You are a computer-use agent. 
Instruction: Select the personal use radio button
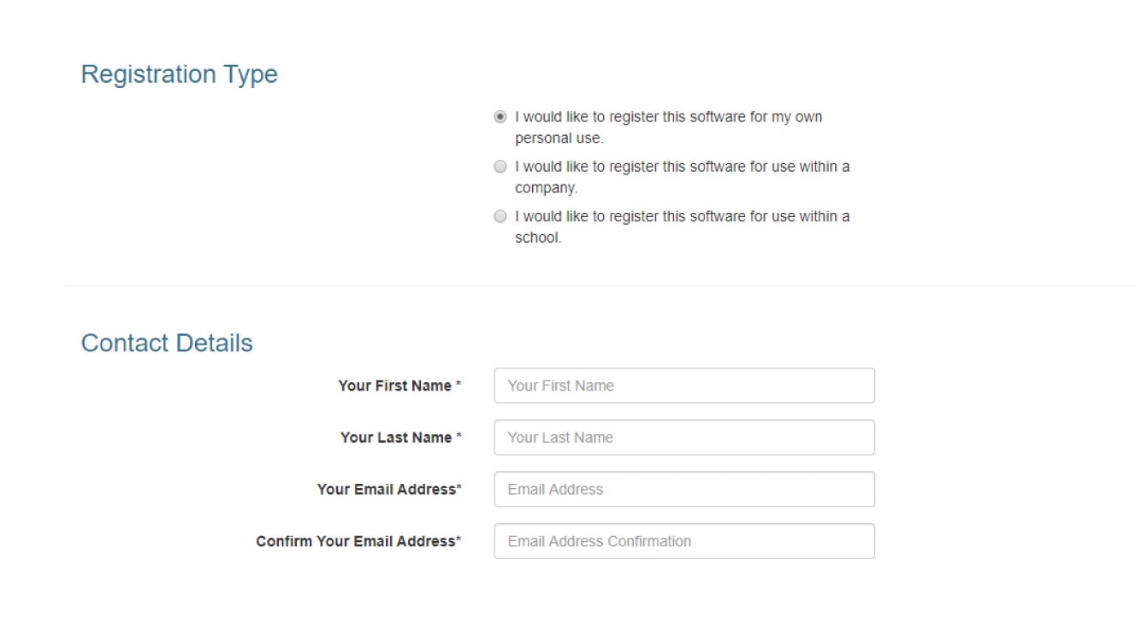click(x=500, y=117)
